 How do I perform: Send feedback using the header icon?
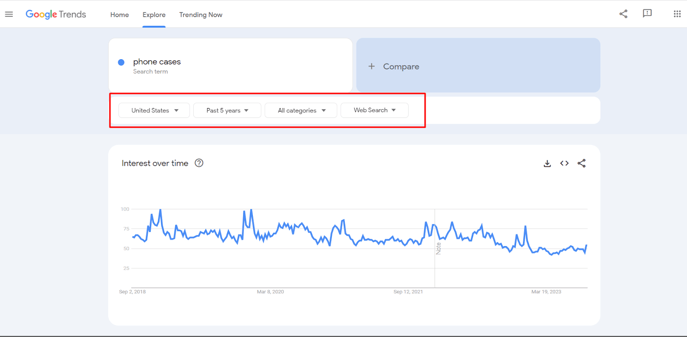tap(647, 14)
